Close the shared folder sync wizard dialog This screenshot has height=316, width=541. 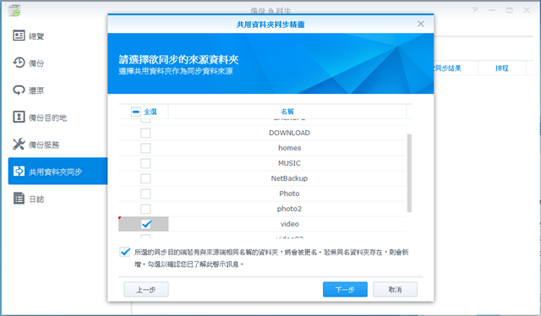point(421,24)
